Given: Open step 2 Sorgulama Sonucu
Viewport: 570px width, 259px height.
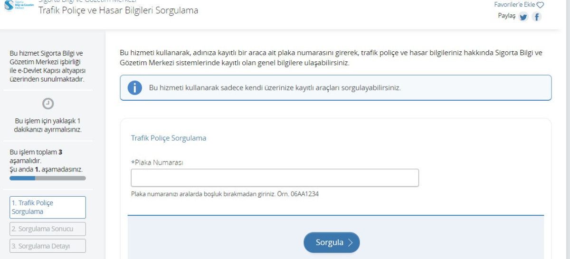Looking at the screenshot, I should [47, 229].
